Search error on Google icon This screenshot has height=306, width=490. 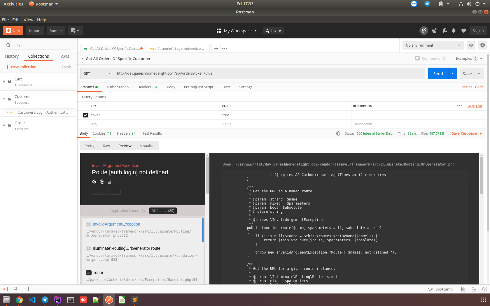(x=94, y=182)
